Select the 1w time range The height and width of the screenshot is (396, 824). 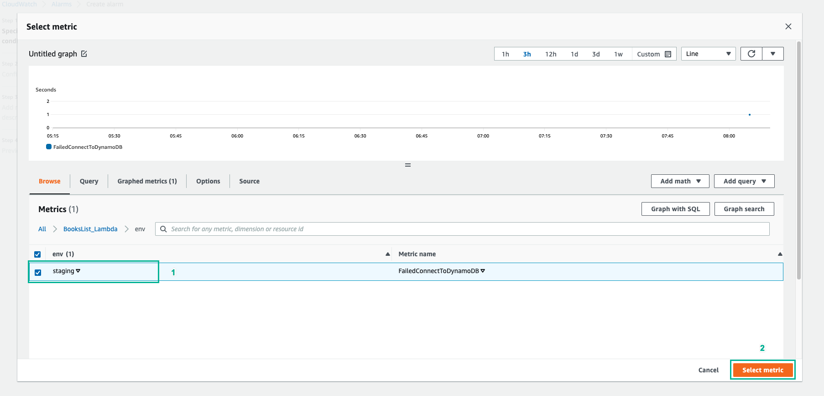coord(618,54)
